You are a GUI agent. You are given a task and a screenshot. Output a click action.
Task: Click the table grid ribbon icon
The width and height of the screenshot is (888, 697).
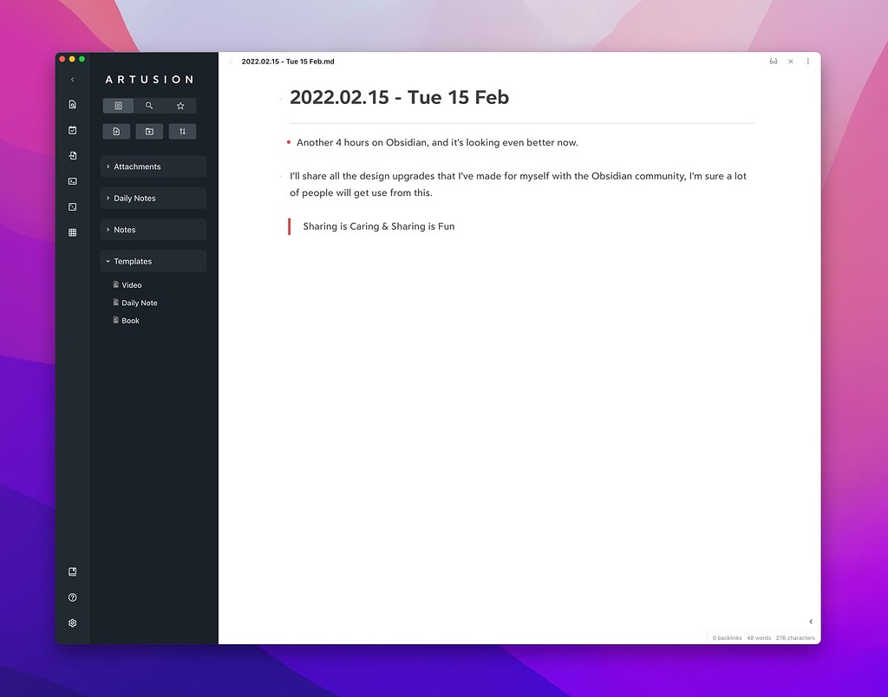click(x=73, y=232)
